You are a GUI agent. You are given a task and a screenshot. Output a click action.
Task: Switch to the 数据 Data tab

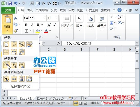click(x=63, y=10)
